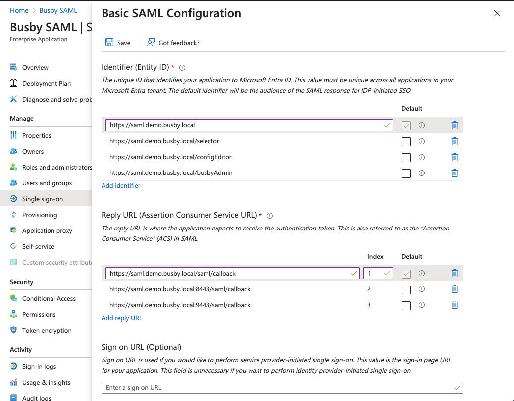Image resolution: width=514 pixels, height=401 pixels.
Task: Click default checkbox for index 1 reply URL
Action: coord(406,274)
